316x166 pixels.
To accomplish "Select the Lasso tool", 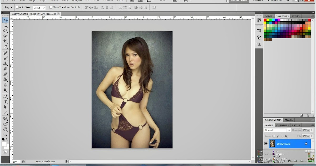I will (x=5, y=31).
